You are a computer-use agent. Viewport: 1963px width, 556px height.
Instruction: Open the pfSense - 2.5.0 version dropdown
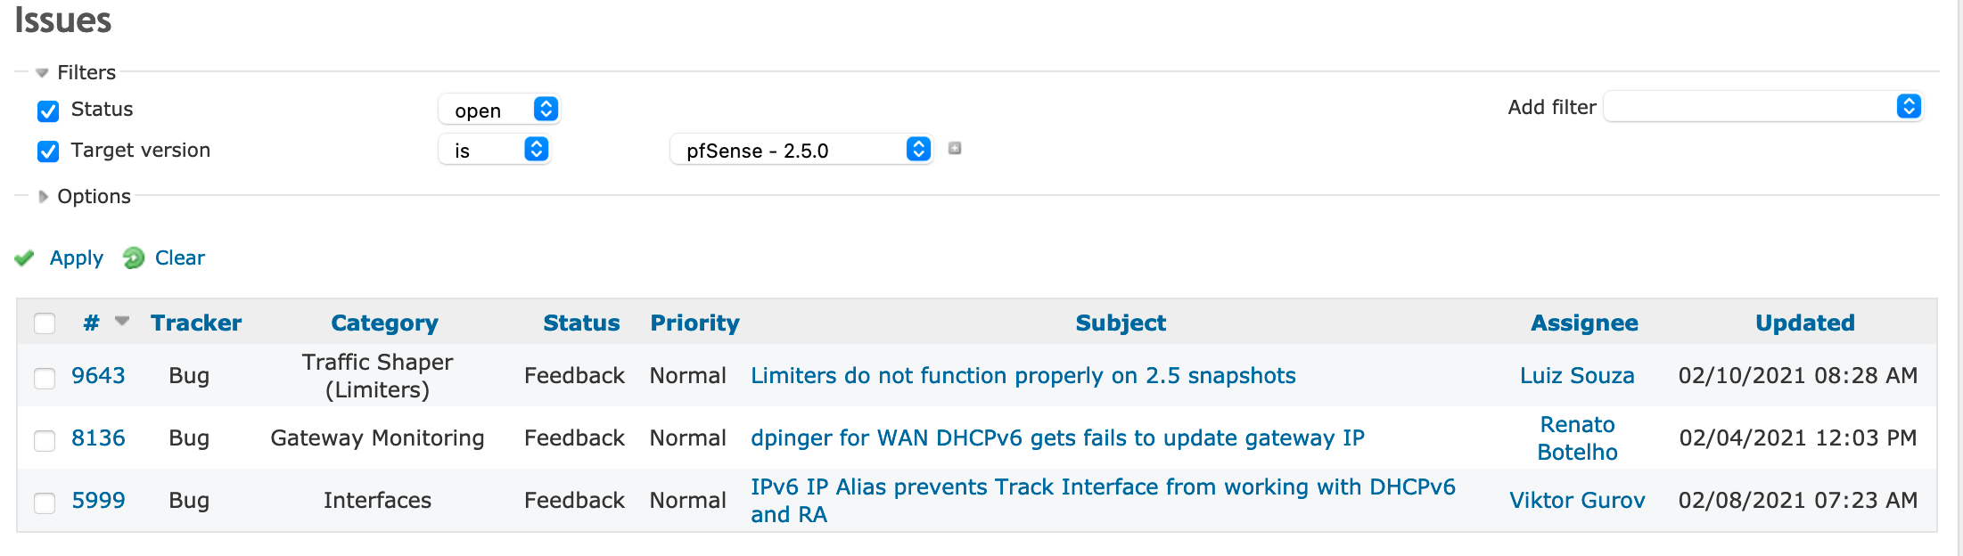[801, 150]
